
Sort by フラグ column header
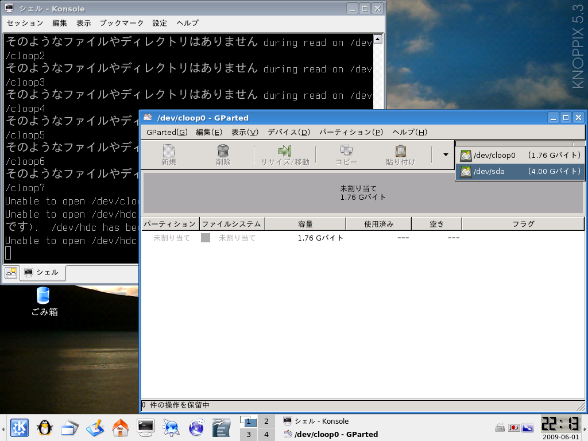(x=523, y=224)
